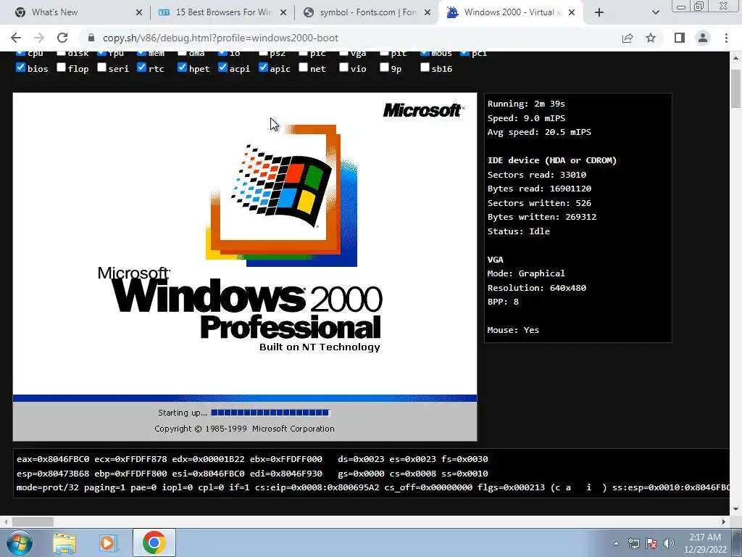Go back to the previous page
Image resolution: width=742 pixels, height=557 pixels.
[x=16, y=38]
